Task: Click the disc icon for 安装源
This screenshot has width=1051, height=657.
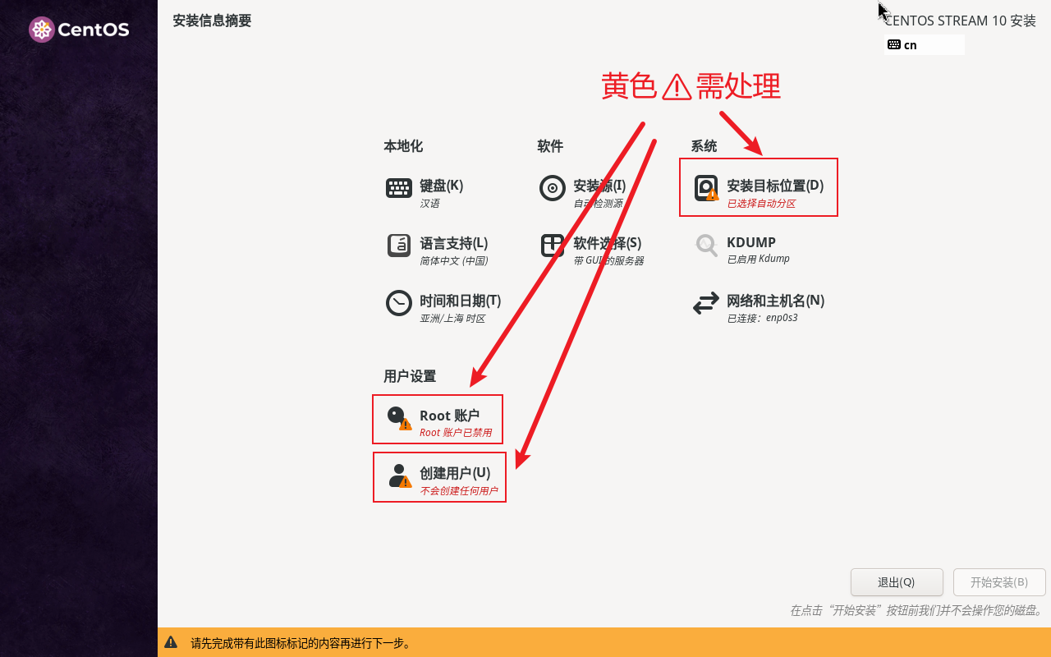Action: pyautogui.click(x=553, y=188)
